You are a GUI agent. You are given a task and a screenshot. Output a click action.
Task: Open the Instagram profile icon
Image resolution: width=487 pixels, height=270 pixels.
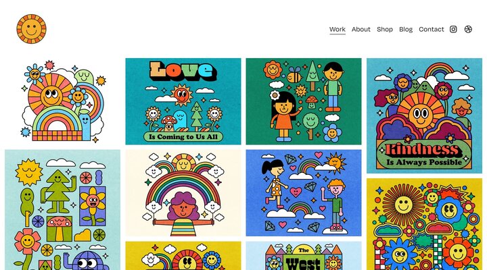[453, 29]
